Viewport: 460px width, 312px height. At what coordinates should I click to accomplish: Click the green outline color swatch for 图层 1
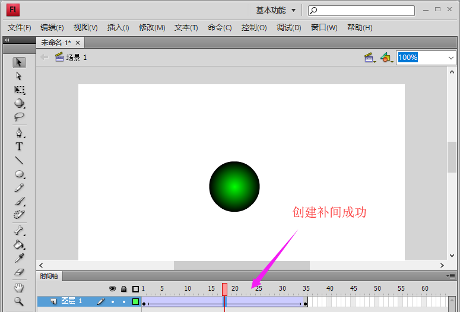135,301
